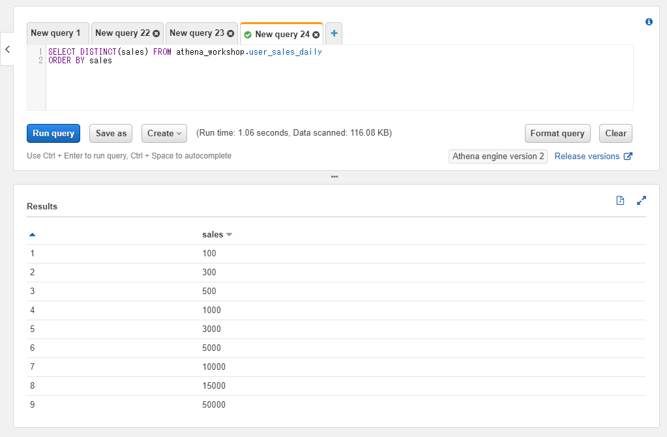
Task: Select the result cell 500
Action: tap(209, 292)
